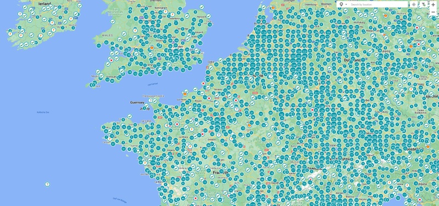The image size is (439, 206).
Task: Select red X marker on coast south of Calais
Action: click(x=203, y=83)
